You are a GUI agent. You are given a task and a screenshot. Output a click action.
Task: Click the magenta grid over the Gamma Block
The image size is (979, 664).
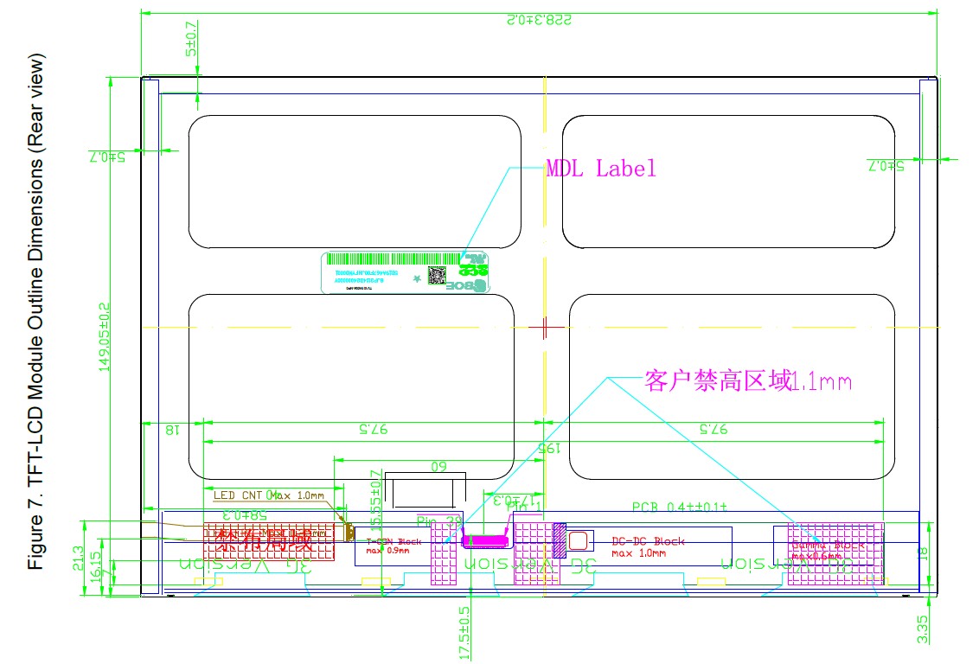(x=835, y=552)
